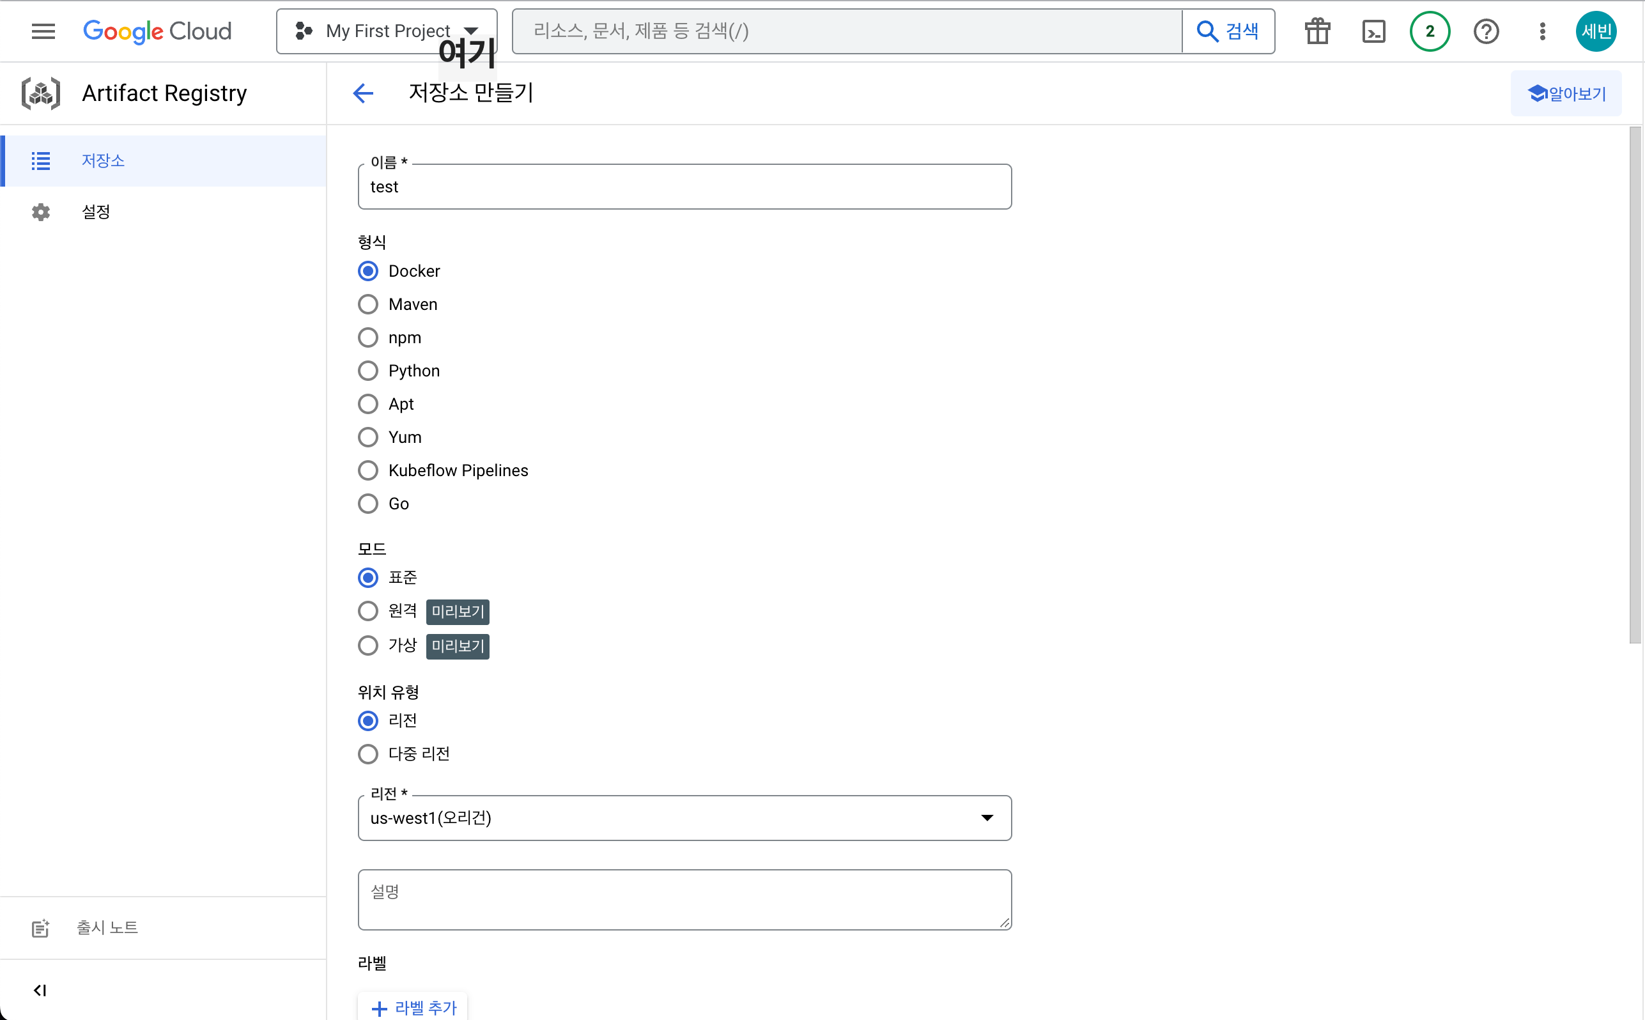Screen dimensions: 1645x1020
Task: Go to 저장소 in the sidebar
Action: (x=102, y=160)
